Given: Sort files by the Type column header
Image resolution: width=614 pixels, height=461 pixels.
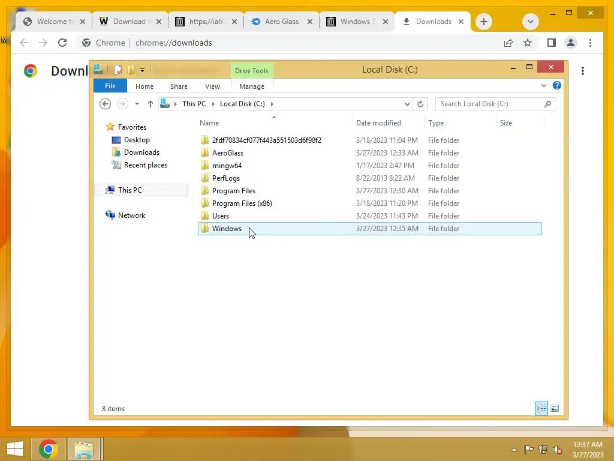Looking at the screenshot, I should click(436, 122).
